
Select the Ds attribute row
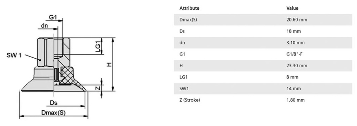pos(263,31)
